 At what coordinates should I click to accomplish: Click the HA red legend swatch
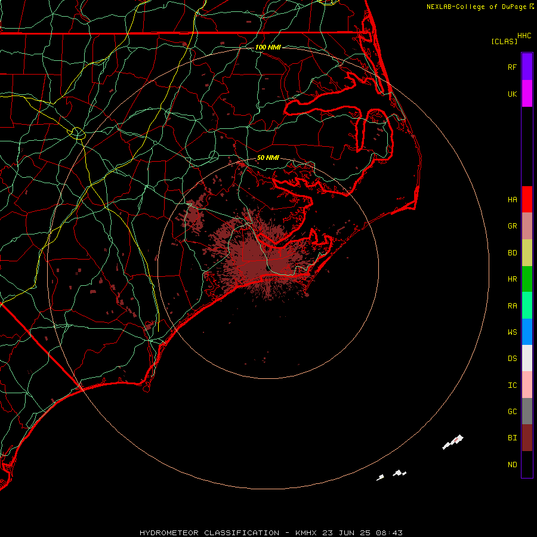pyautogui.click(x=527, y=199)
